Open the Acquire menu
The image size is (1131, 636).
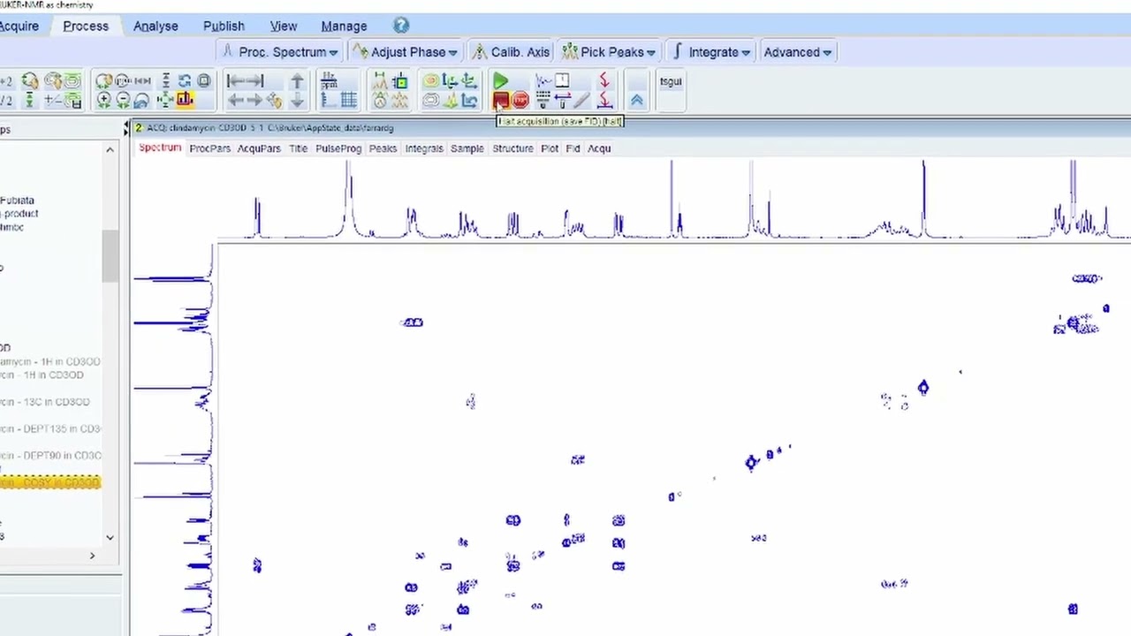(x=19, y=26)
